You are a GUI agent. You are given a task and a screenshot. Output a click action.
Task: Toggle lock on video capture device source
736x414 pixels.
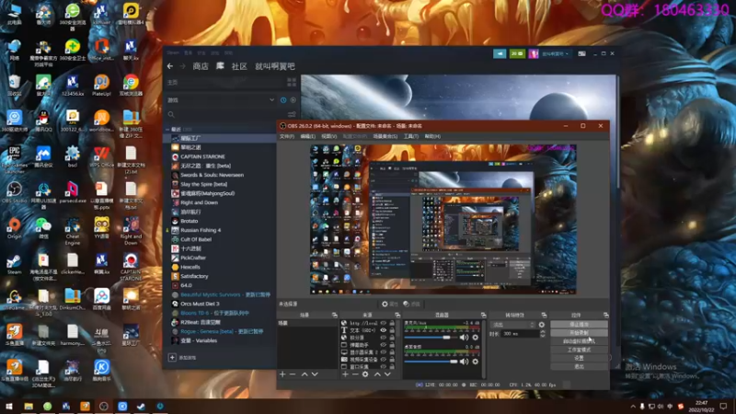(x=392, y=360)
